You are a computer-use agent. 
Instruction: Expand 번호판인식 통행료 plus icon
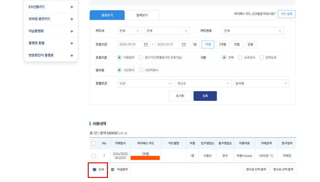pos(72,56)
